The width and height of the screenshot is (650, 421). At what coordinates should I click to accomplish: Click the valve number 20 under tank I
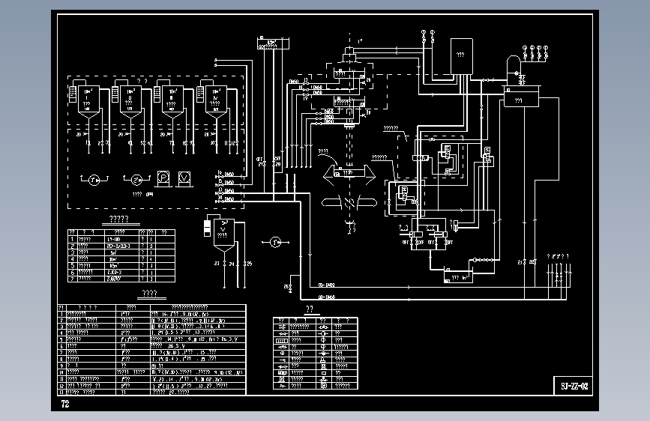click(x=79, y=134)
